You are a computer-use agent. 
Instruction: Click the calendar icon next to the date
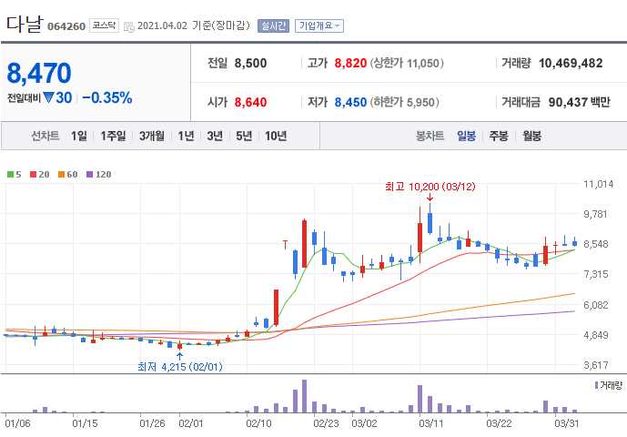[129, 26]
